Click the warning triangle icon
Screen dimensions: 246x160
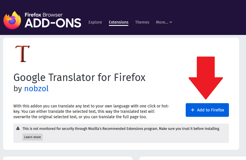18,128
